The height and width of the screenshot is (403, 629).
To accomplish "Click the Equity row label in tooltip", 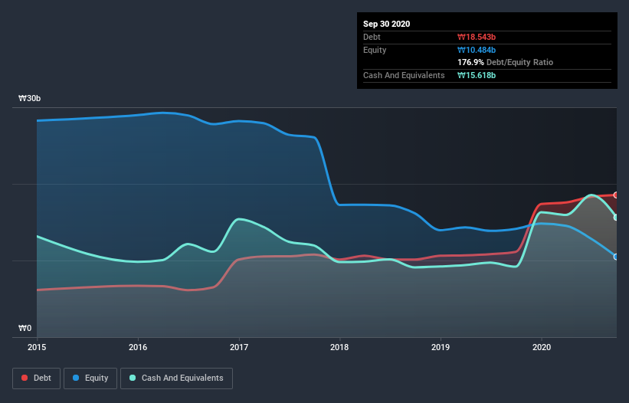I will point(375,50).
